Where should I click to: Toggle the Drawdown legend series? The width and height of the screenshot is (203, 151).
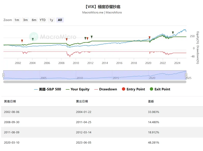pos(106,89)
